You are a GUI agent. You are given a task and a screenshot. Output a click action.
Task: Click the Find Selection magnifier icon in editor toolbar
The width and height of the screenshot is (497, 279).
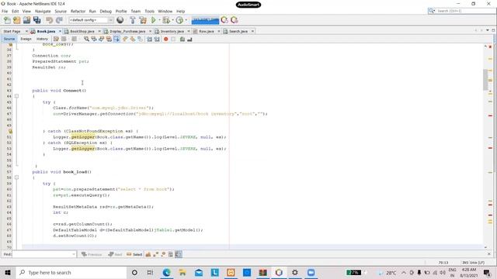[x=86, y=40]
